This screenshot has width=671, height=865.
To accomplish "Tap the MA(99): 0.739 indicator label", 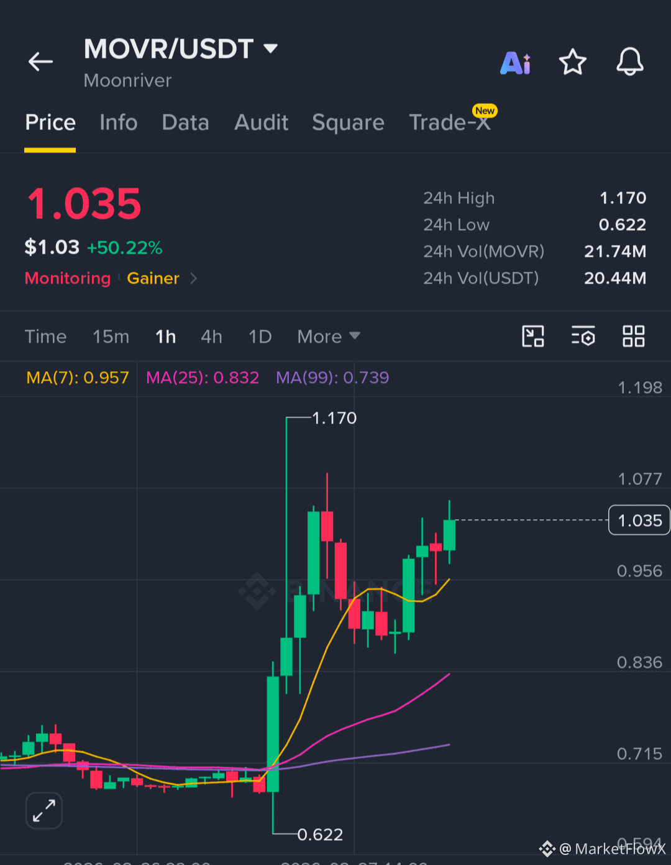I will (x=332, y=377).
